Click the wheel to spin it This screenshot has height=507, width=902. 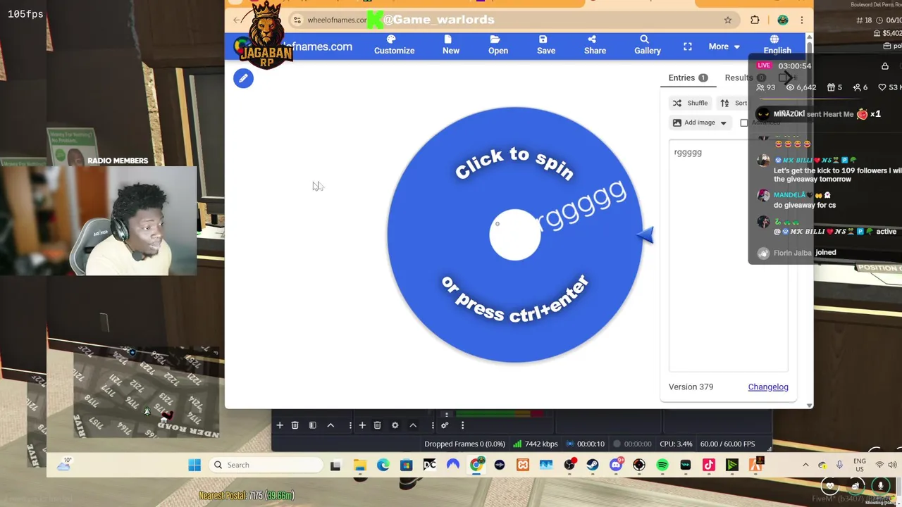[x=515, y=234]
